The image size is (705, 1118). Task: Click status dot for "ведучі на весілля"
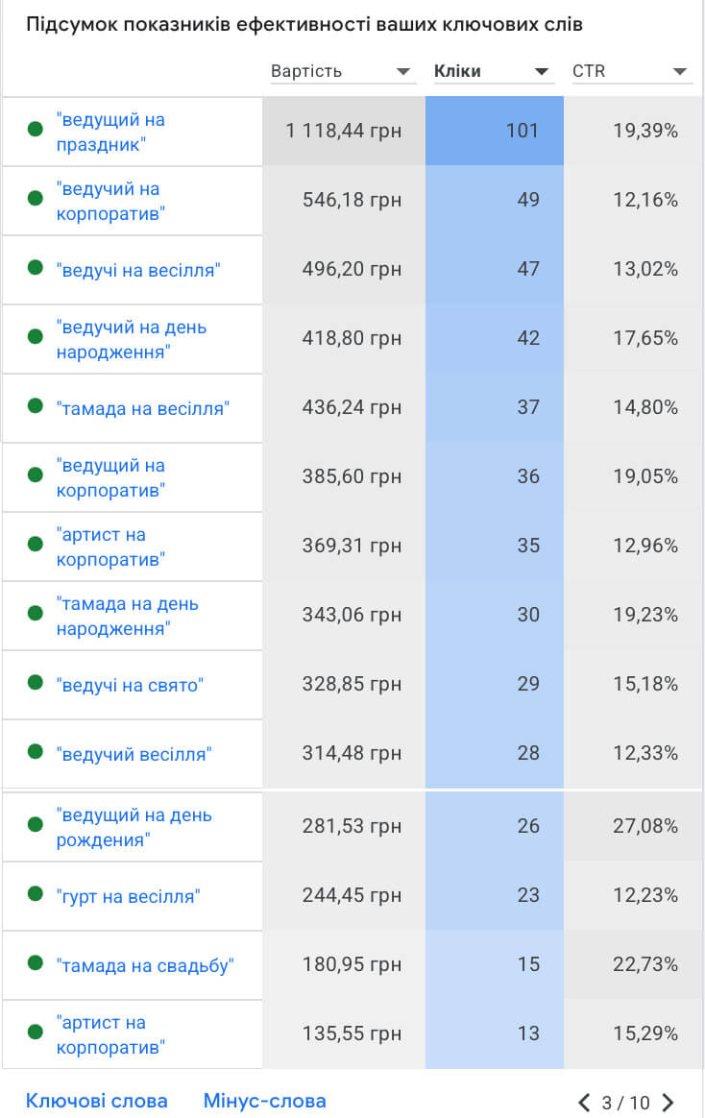pos(36,269)
